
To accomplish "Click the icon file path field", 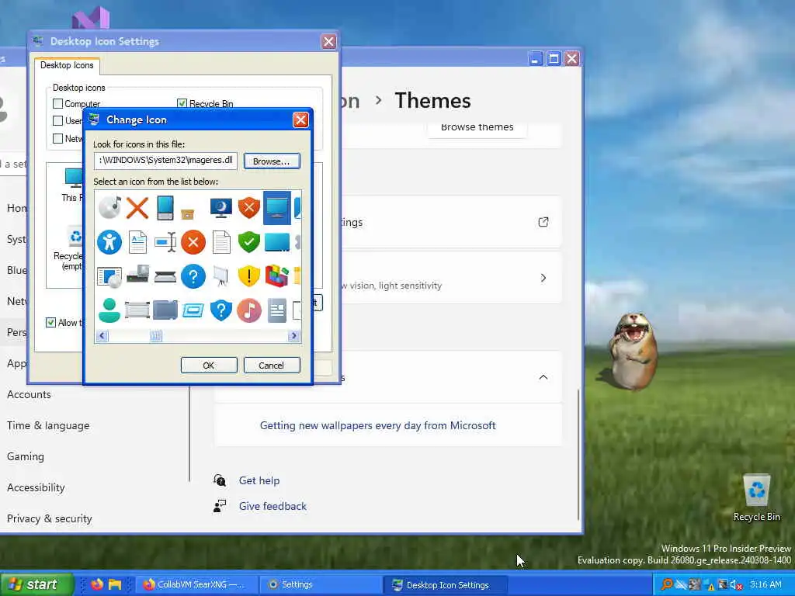I will point(165,161).
